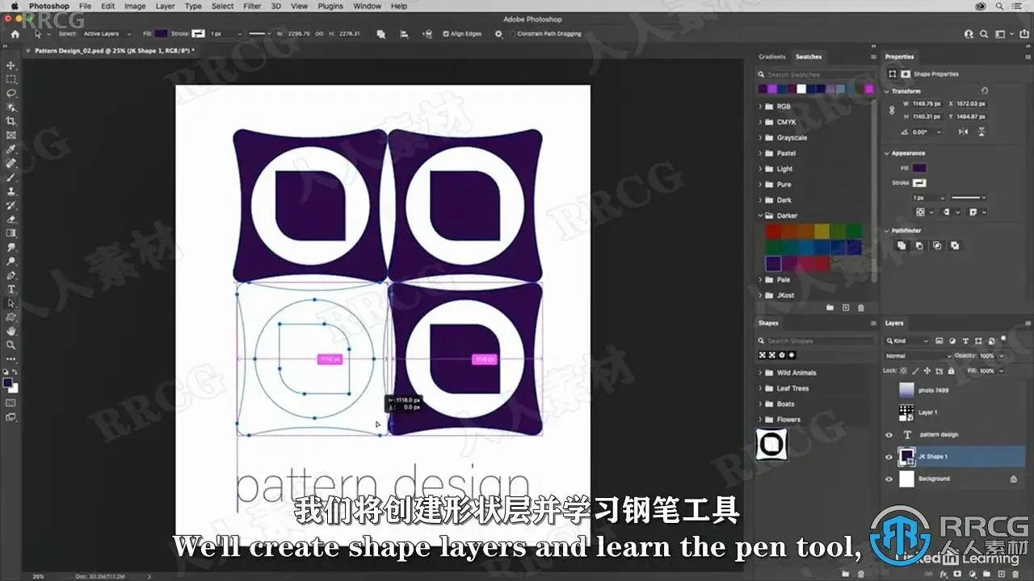Toggle the Align Edges checkbox
The height and width of the screenshot is (581, 1034).
coord(446,34)
